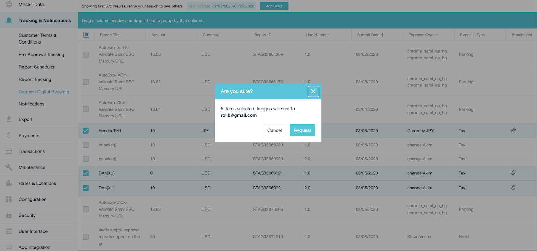The height and width of the screenshot is (251, 537).
Task: Close the Are you sure dialog
Action: tap(313, 91)
